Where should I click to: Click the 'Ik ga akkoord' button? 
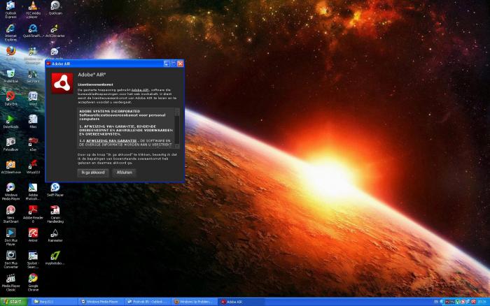click(x=93, y=173)
